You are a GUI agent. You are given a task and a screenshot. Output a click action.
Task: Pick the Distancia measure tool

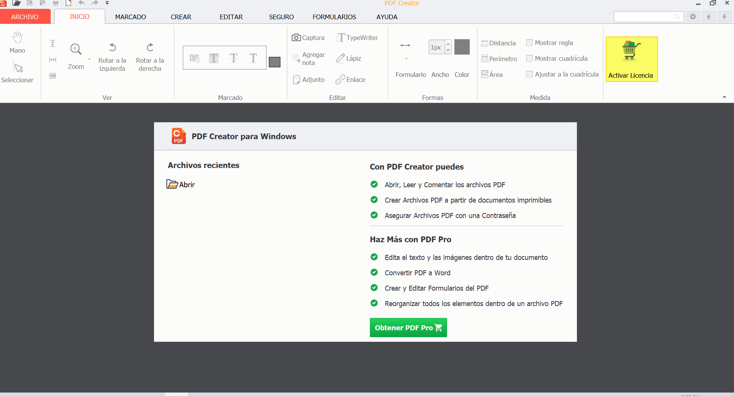499,43
